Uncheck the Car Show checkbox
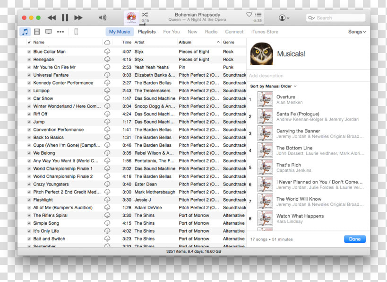The width and height of the screenshot is (387, 282). point(29,98)
